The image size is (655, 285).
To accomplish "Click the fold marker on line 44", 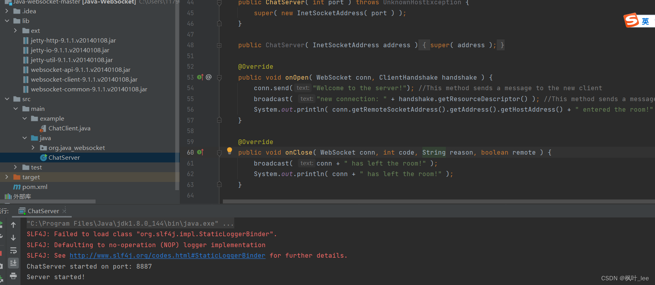I will 219,3.
